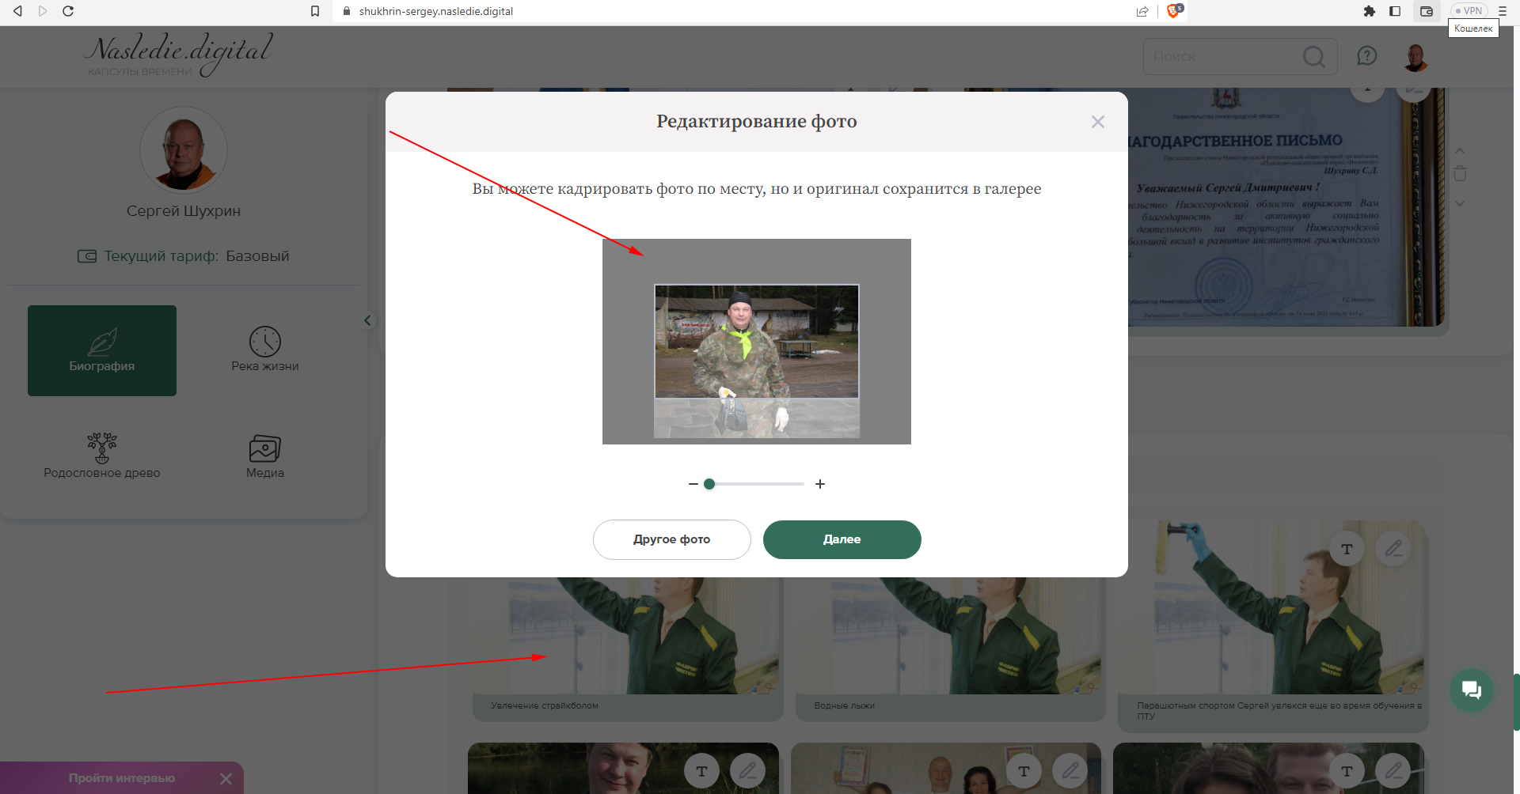Open browser hamburger menu
The width and height of the screenshot is (1520, 794).
(x=1502, y=11)
